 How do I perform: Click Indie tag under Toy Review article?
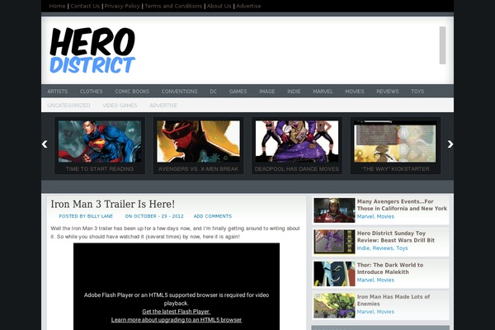pyautogui.click(x=363, y=248)
